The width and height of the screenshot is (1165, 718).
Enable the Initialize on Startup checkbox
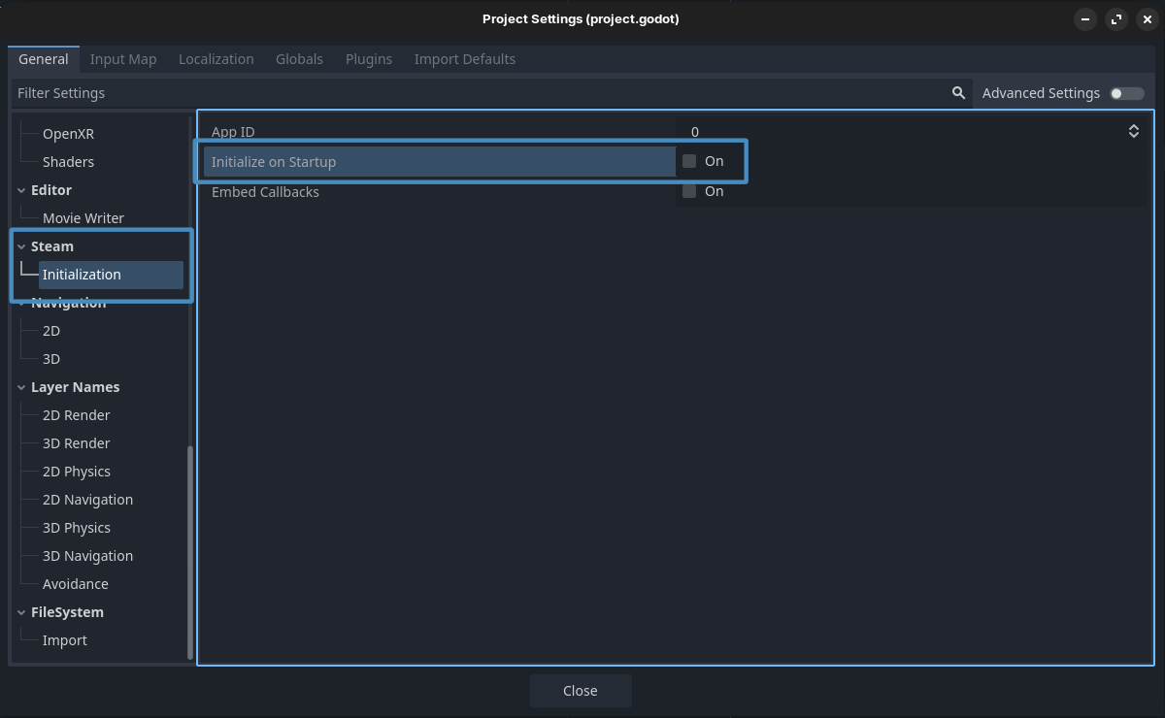click(689, 161)
